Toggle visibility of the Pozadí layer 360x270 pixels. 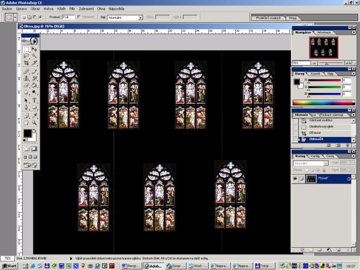click(295, 179)
